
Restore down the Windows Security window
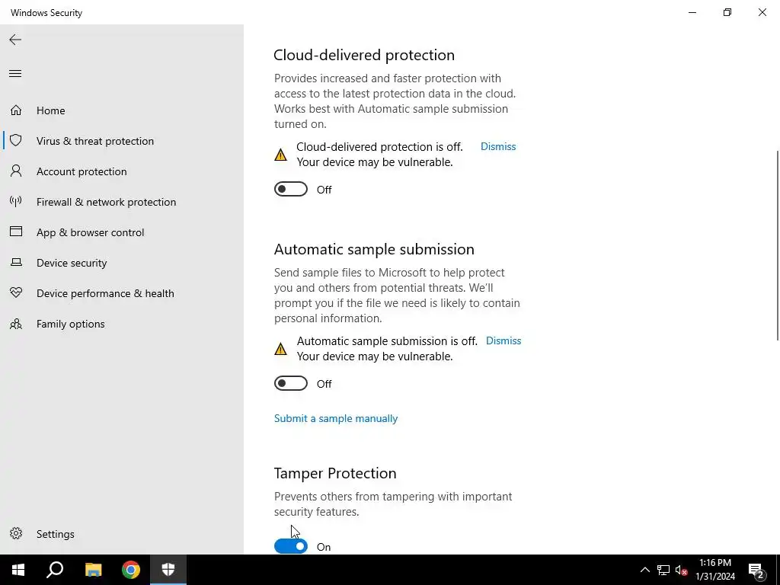click(727, 12)
